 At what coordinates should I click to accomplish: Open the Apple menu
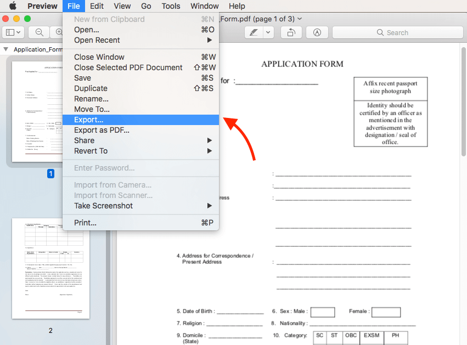pyautogui.click(x=13, y=6)
